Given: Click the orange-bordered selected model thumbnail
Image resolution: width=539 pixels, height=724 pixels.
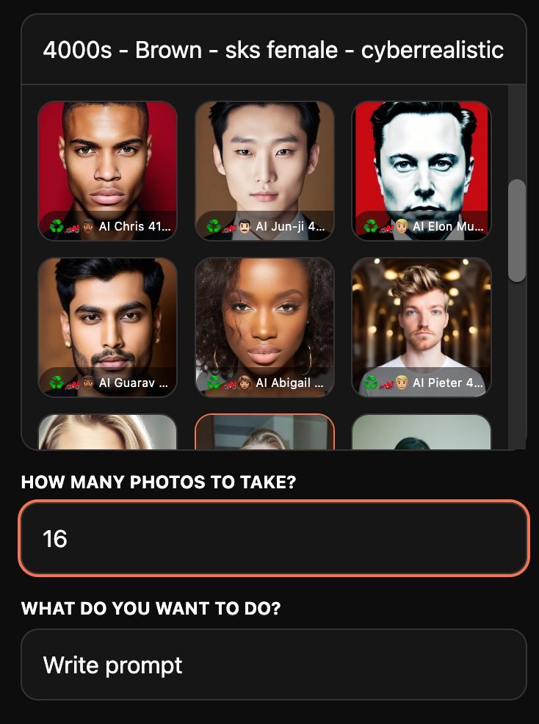Looking at the screenshot, I should coord(264,432).
